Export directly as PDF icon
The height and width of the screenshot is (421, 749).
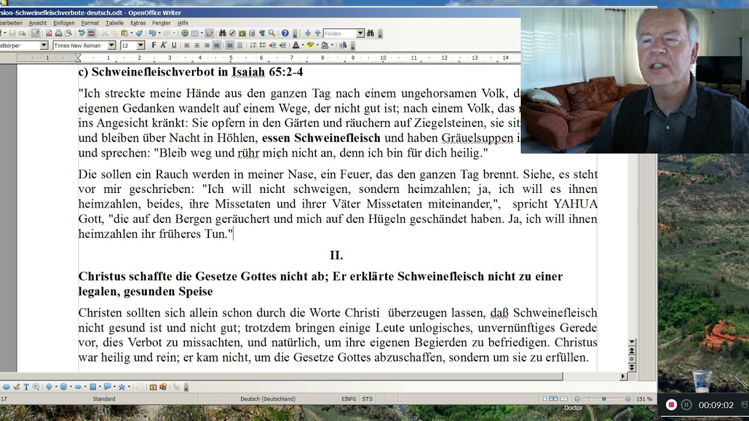(x=49, y=33)
